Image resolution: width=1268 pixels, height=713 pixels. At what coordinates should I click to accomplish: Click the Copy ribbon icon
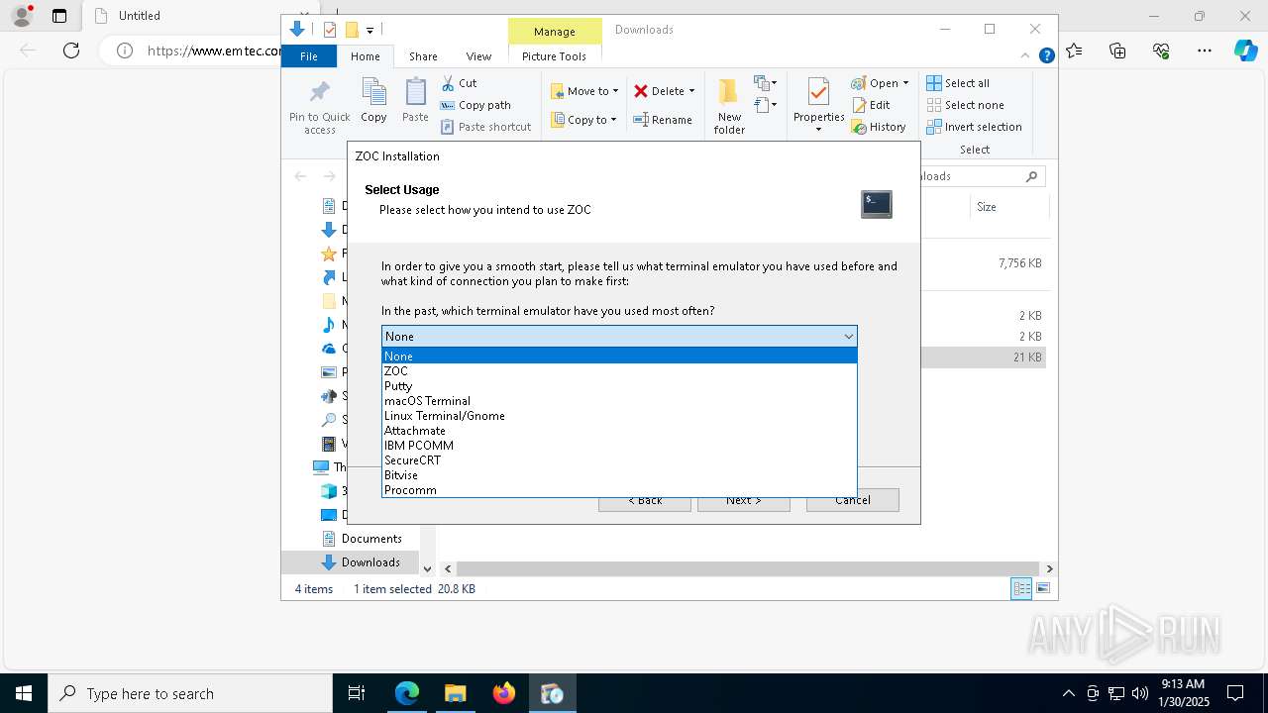click(373, 101)
